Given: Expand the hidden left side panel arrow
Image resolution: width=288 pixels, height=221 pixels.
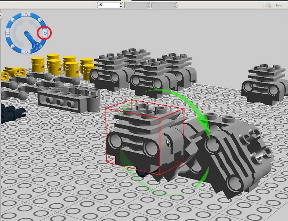Looking at the screenshot, I should [x=1, y=16].
